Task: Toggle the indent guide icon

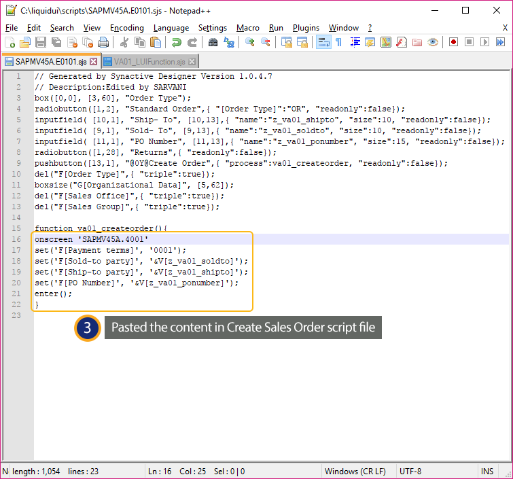Action: [x=355, y=42]
